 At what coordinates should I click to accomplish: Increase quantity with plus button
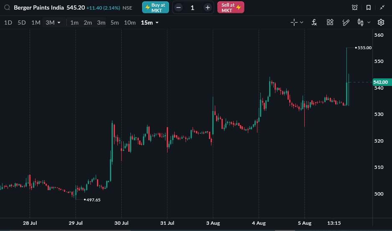coord(208,8)
